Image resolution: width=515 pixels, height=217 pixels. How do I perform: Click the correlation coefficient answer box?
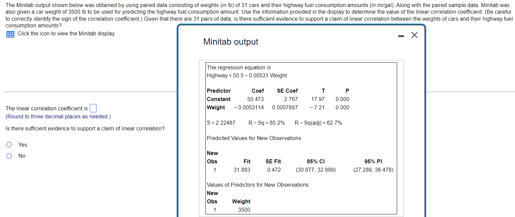click(93, 108)
